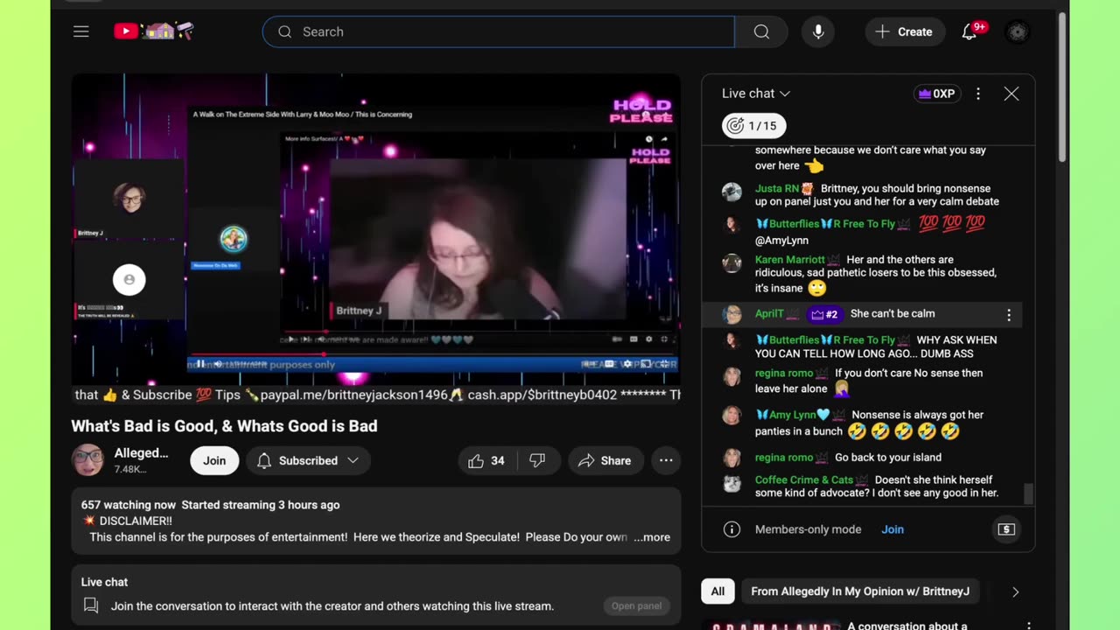Join the channel membership button
Screen dimensions: 1120x630
point(214,460)
